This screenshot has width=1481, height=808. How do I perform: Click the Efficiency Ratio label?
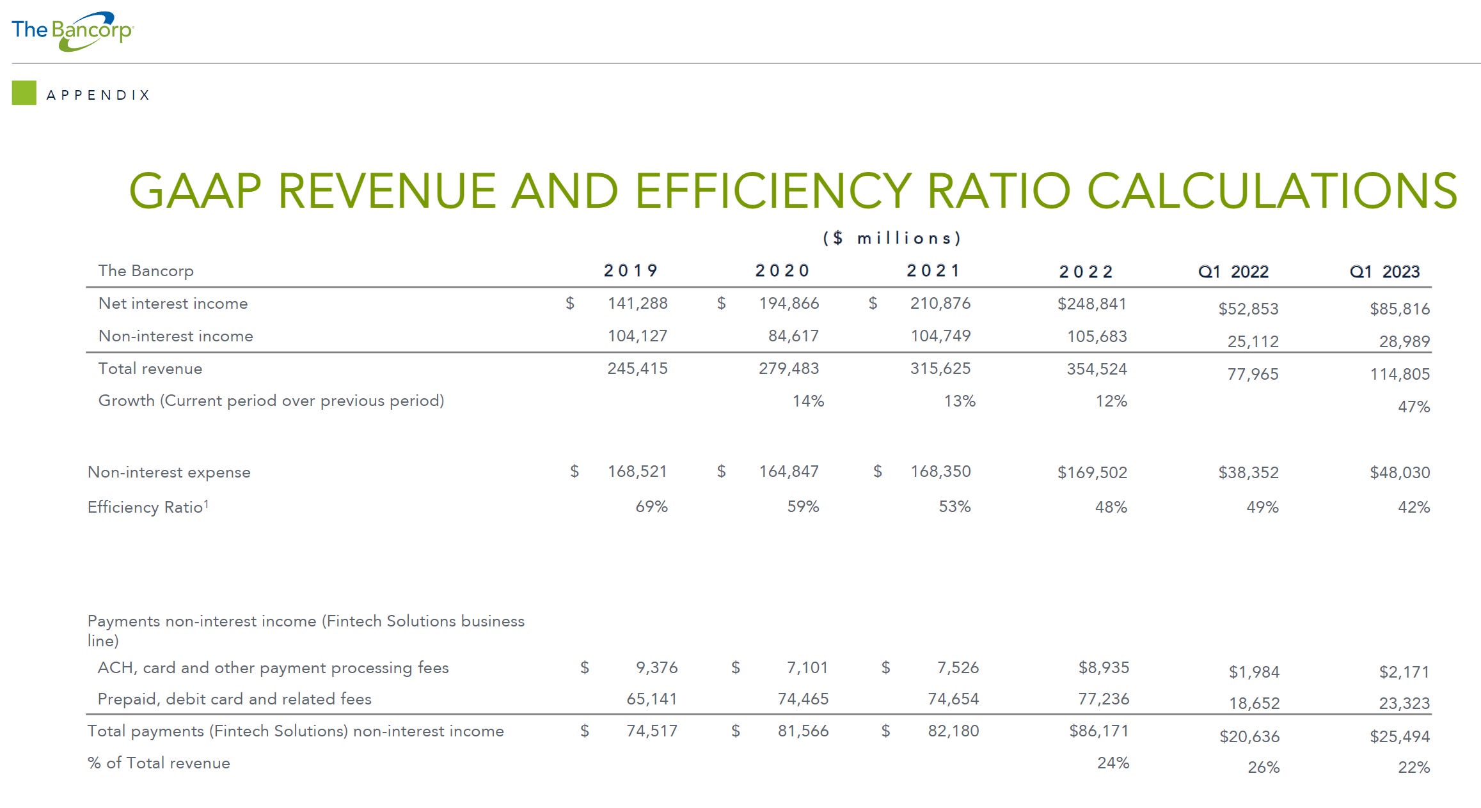coord(148,507)
